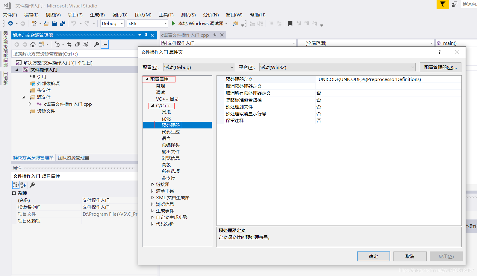Open the 调试(D) menu
The height and width of the screenshot is (276, 477).
coord(120,15)
